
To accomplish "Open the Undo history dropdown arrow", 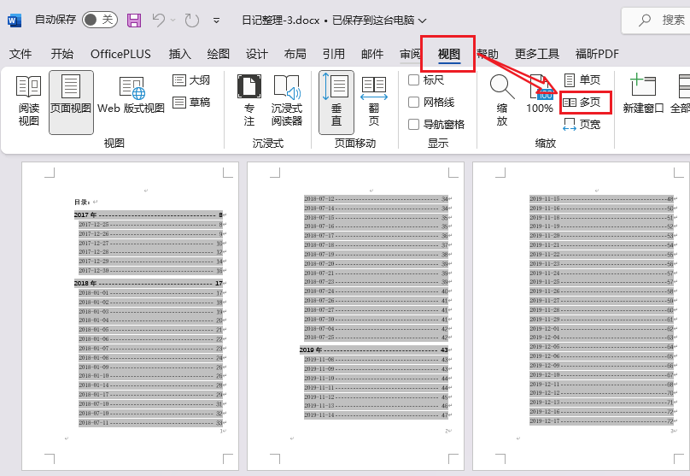I will pyautogui.click(x=174, y=21).
